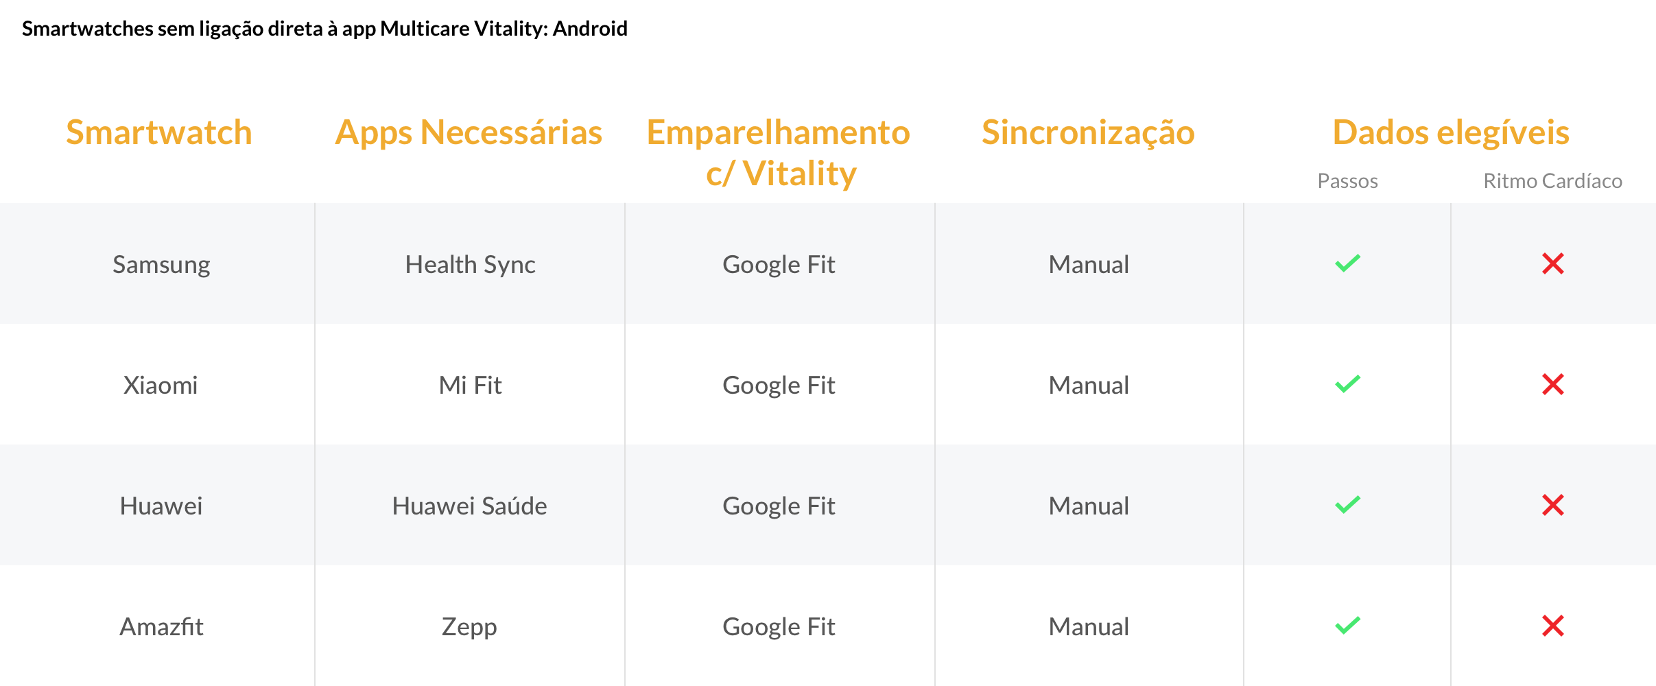Click the Apps Necessárias column header

(469, 132)
